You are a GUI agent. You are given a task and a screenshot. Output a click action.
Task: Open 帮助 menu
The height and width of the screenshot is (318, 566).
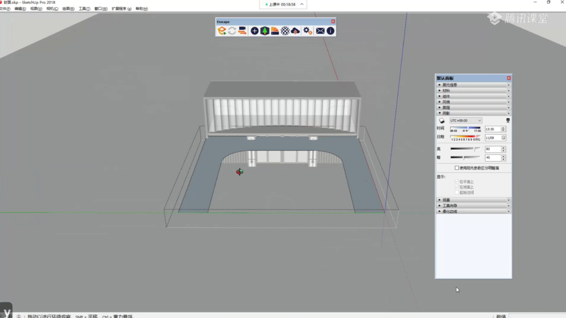tap(141, 9)
